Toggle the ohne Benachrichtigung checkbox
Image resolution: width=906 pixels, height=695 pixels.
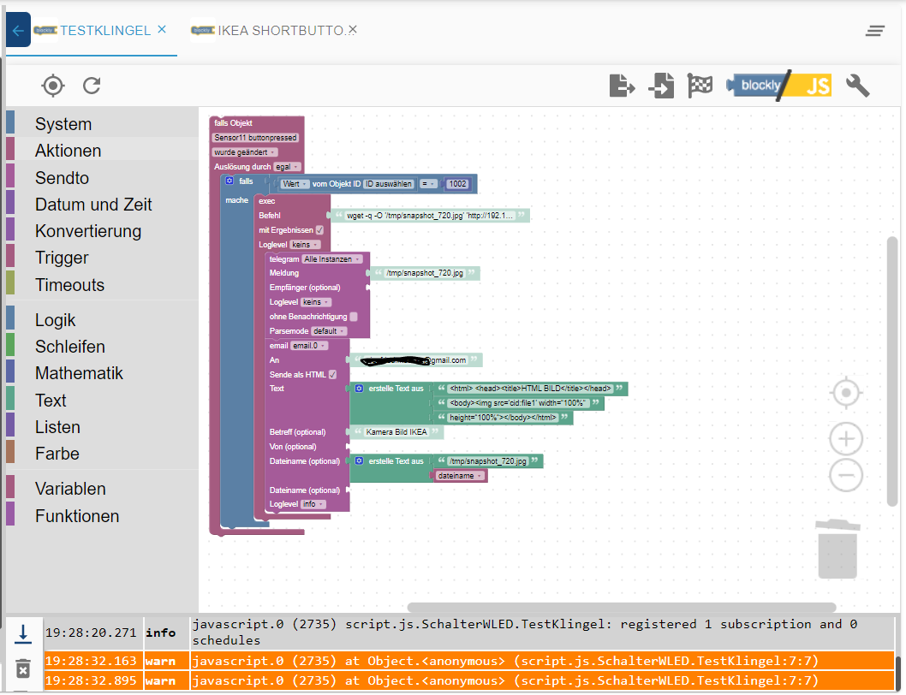point(354,317)
